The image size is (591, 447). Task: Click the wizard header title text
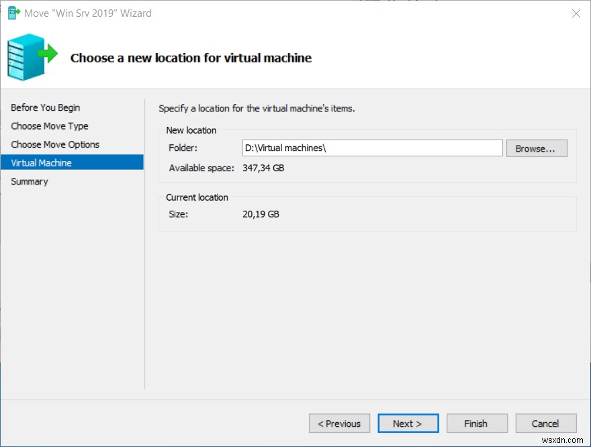[x=191, y=58]
